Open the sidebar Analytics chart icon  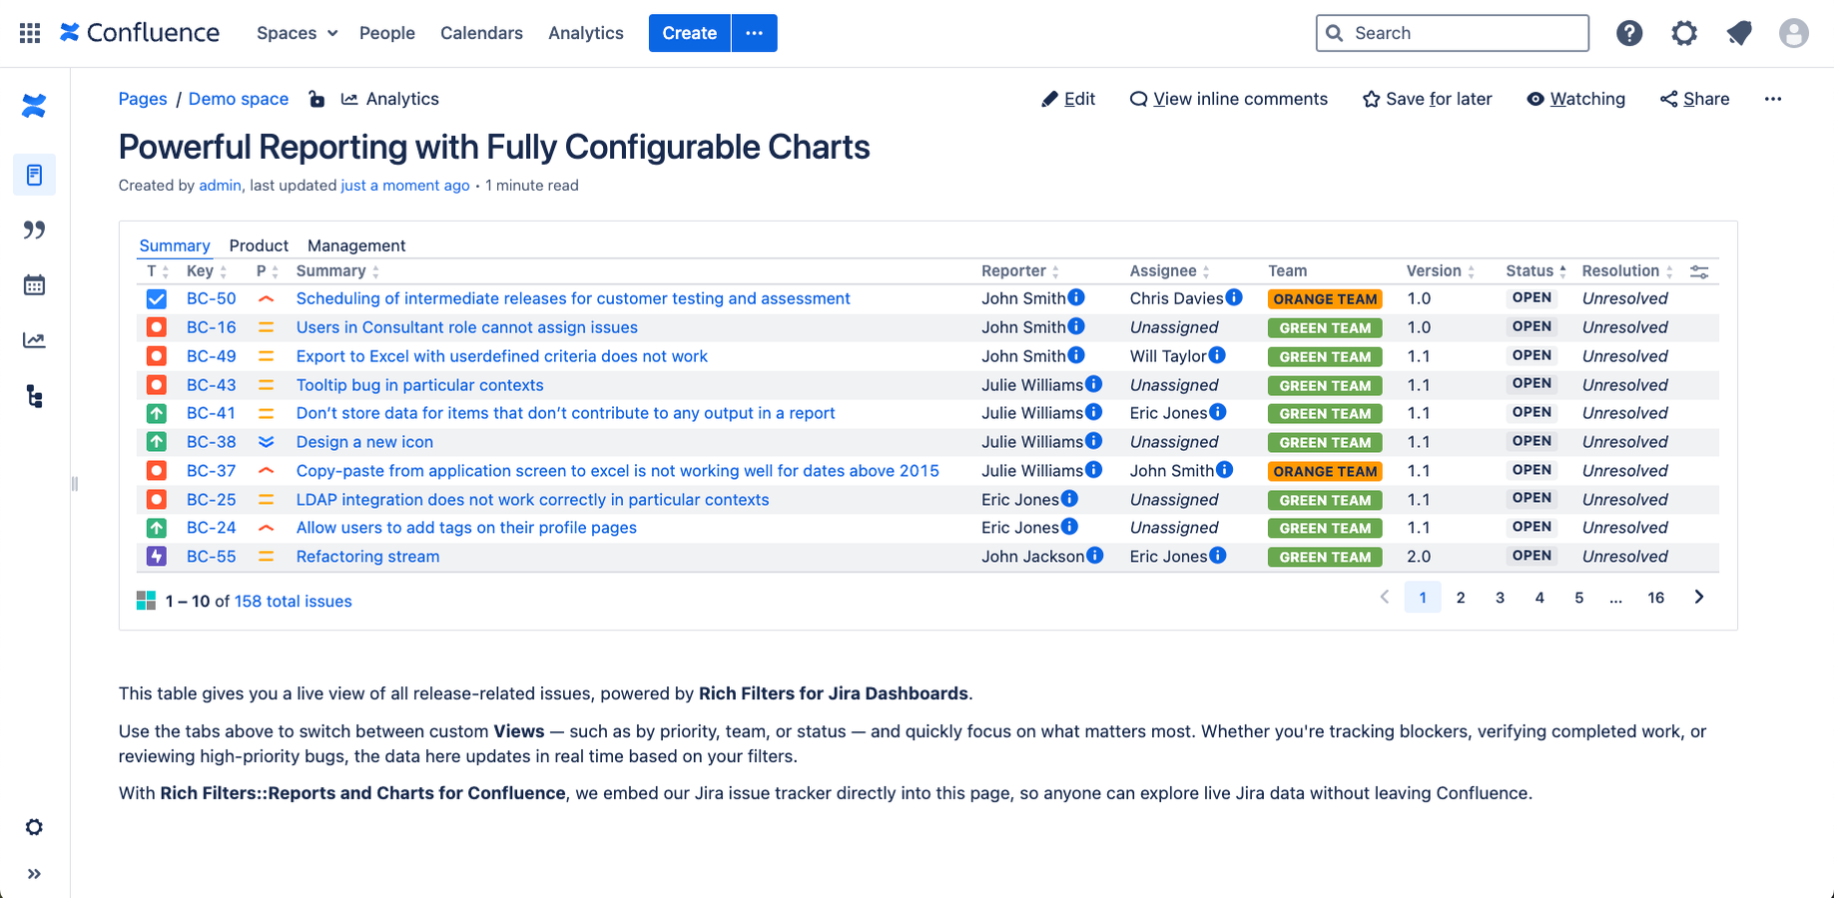pyautogui.click(x=34, y=340)
